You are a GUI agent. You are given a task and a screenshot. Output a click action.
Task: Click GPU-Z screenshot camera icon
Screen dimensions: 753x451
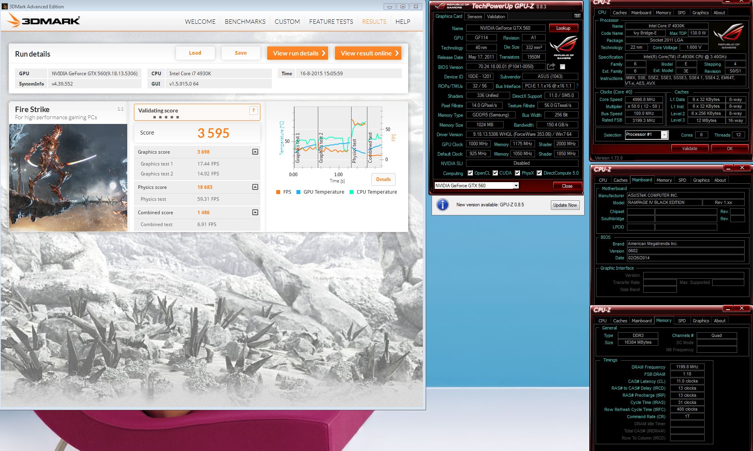point(577,16)
